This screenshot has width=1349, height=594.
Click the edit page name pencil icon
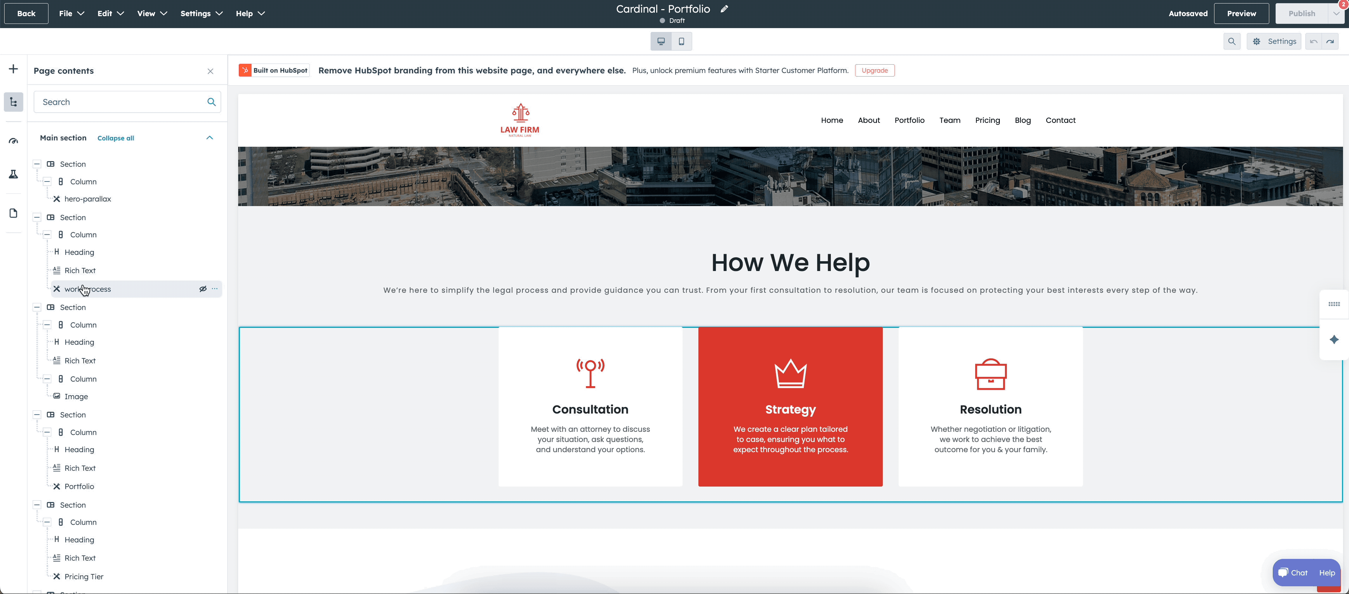724,9
